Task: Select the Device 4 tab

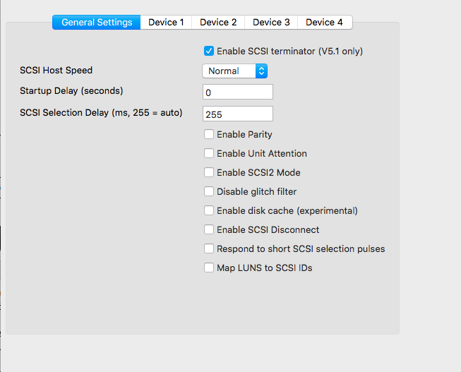Action: [324, 22]
